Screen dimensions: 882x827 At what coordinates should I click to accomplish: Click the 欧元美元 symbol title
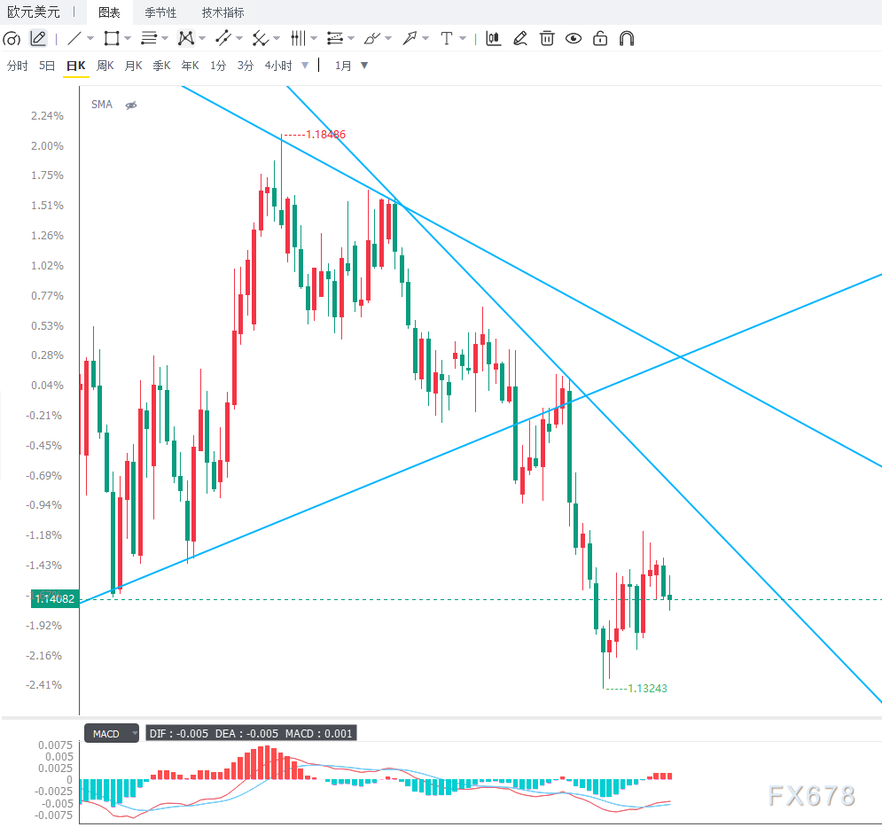tap(33, 12)
